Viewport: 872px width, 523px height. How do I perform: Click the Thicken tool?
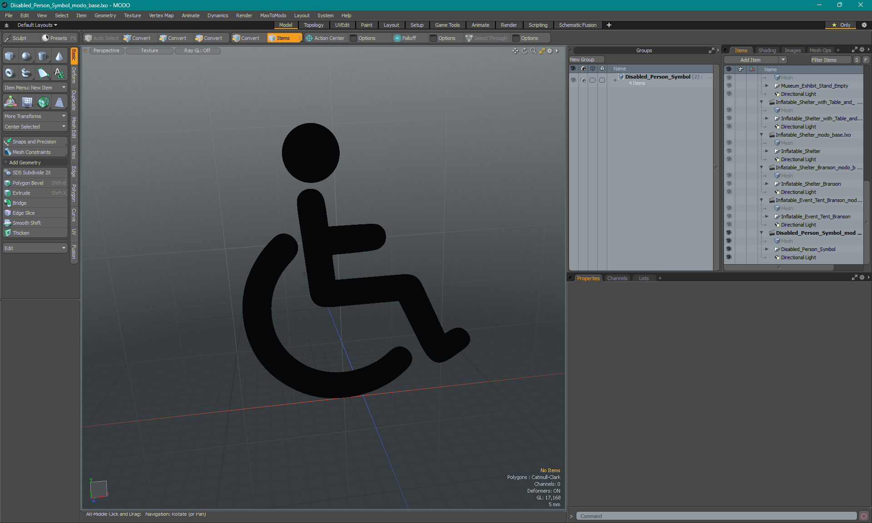[x=35, y=233]
